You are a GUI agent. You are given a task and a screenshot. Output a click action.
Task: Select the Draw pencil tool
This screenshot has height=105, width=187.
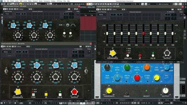click(93, 4)
